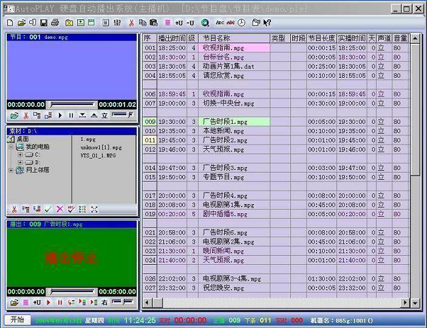Collapse the 我的电脑 tree node
427x328 pixels.
point(11,147)
